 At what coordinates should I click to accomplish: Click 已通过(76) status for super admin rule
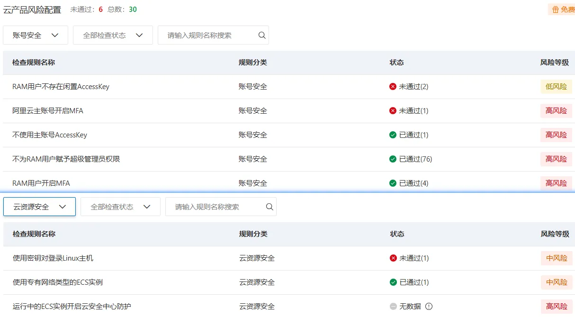(415, 159)
